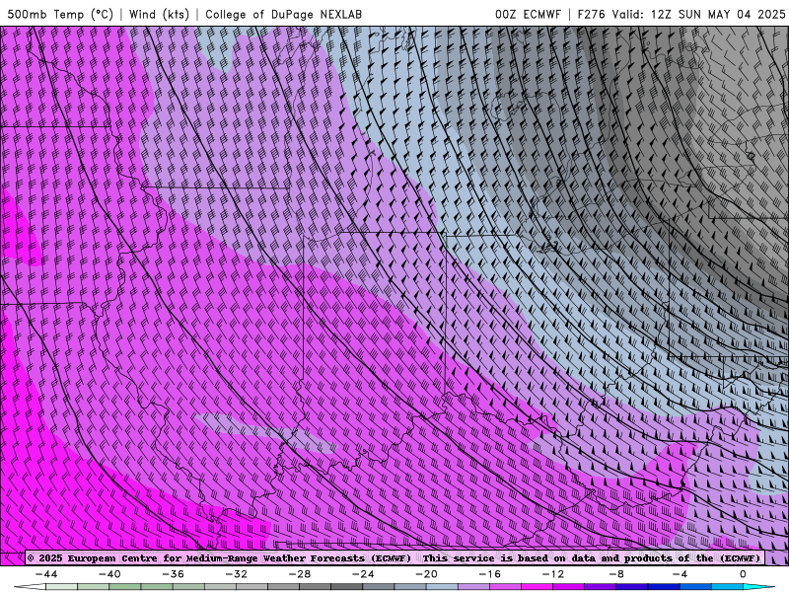Select the -36 legend value
Viewport: 789px width, 592px height.
pos(173,574)
